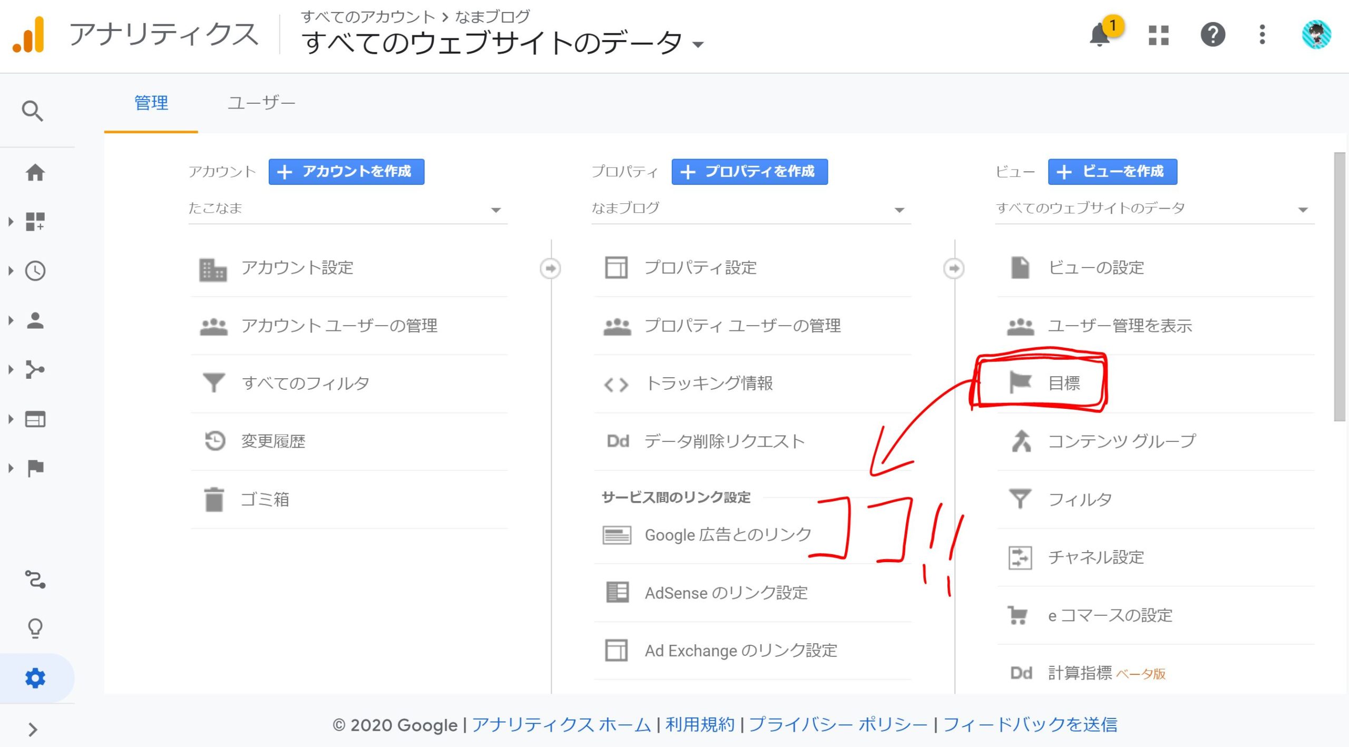Click the プロパティを作成 button
The width and height of the screenshot is (1349, 747).
(x=749, y=172)
